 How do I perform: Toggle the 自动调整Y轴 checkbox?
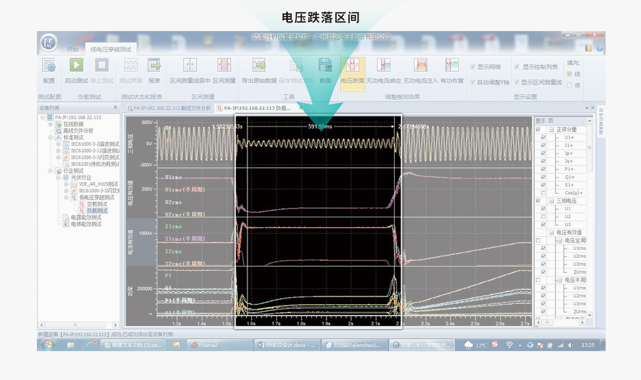(472, 82)
